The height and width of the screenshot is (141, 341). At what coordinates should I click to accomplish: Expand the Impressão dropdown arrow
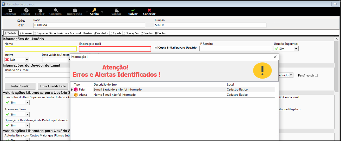pyautogui.click(x=87, y=12)
